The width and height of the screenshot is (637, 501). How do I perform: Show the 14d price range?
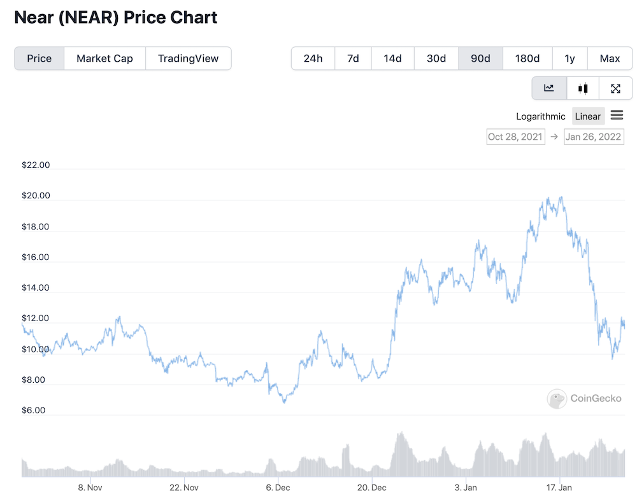click(392, 58)
